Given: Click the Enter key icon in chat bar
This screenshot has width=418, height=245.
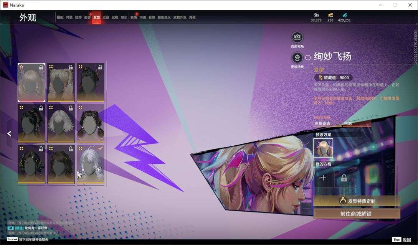Looking at the screenshot, I should (x=12, y=239).
